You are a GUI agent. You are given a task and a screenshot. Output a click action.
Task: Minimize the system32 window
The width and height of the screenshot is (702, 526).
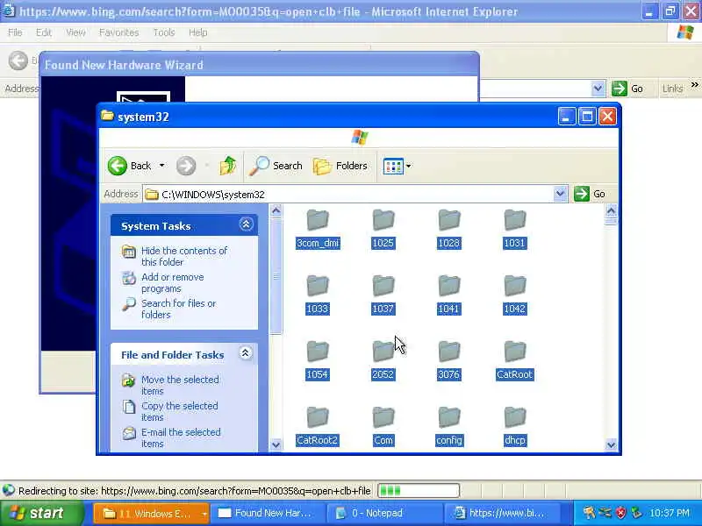click(x=566, y=117)
